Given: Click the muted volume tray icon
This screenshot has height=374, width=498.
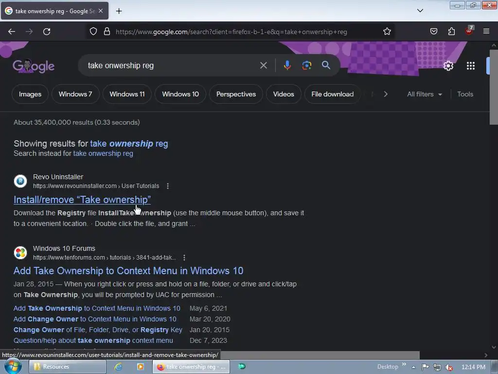Looking at the screenshot, I should click(449, 367).
